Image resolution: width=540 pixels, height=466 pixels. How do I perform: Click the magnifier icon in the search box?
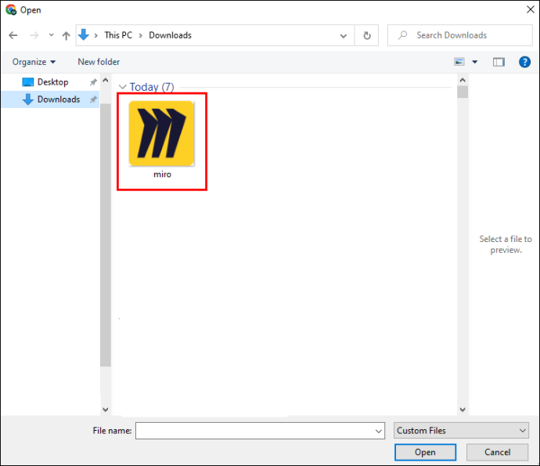(402, 35)
